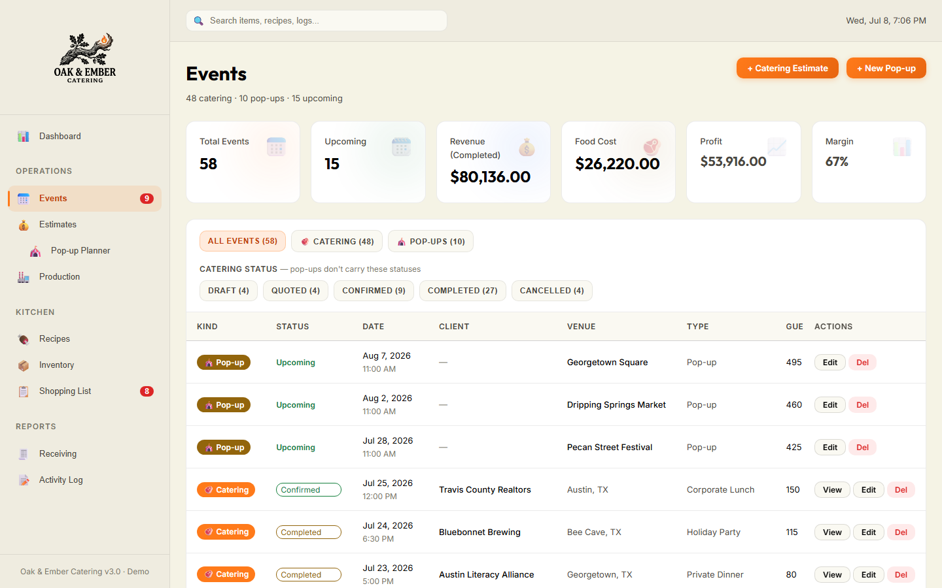Delete the Dripping Springs Market event
Viewport: 942px width, 588px height.
[x=863, y=405]
